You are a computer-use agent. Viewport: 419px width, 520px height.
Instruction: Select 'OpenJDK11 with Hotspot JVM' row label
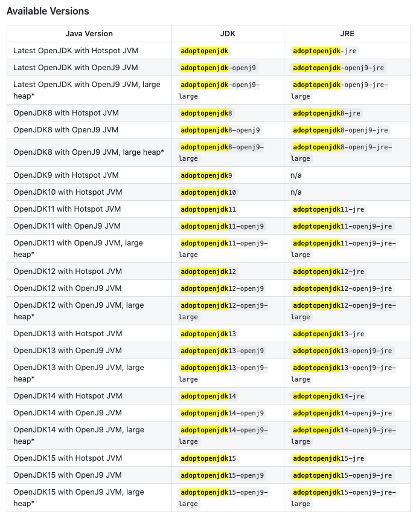(x=67, y=209)
